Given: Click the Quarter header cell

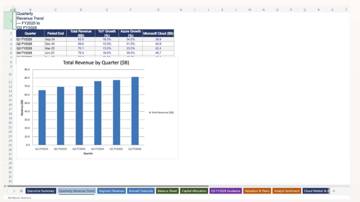Looking at the screenshot, I should click(30, 34).
